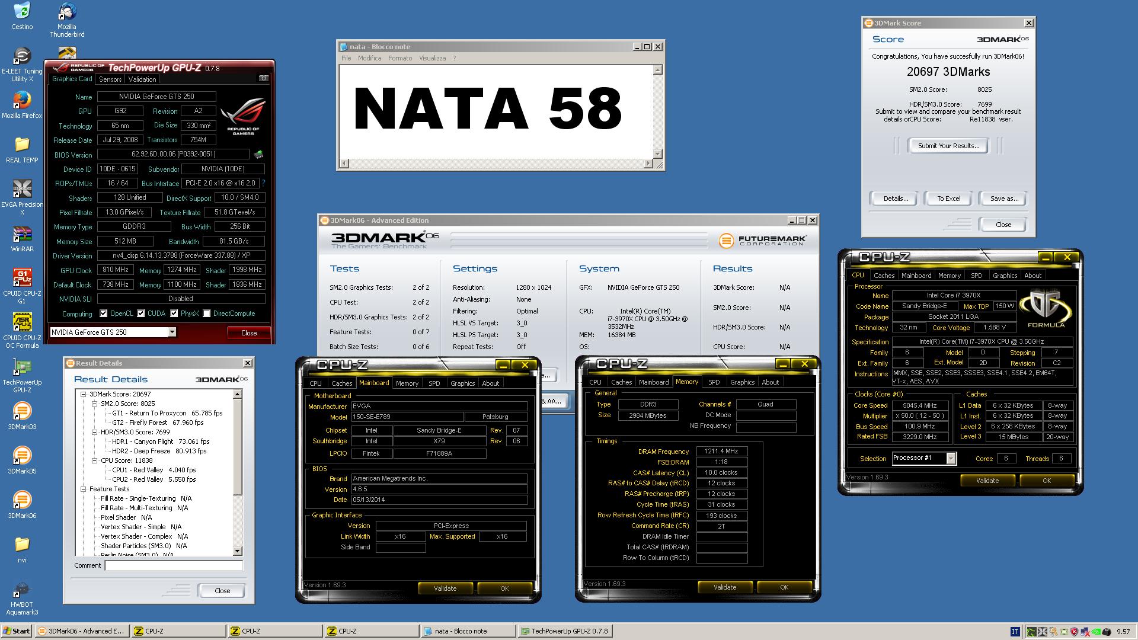The image size is (1138, 640).
Task: Click OK in the CPU-Z Mainboard window
Action: coord(504,588)
